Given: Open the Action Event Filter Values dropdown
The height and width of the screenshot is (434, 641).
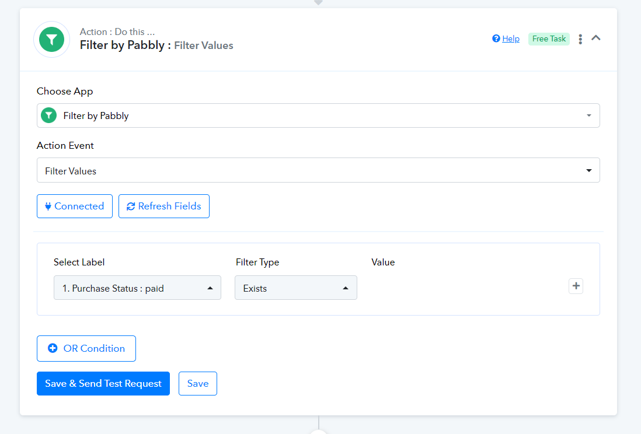Looking at the screenshot, I should click(x=318, y=170).
